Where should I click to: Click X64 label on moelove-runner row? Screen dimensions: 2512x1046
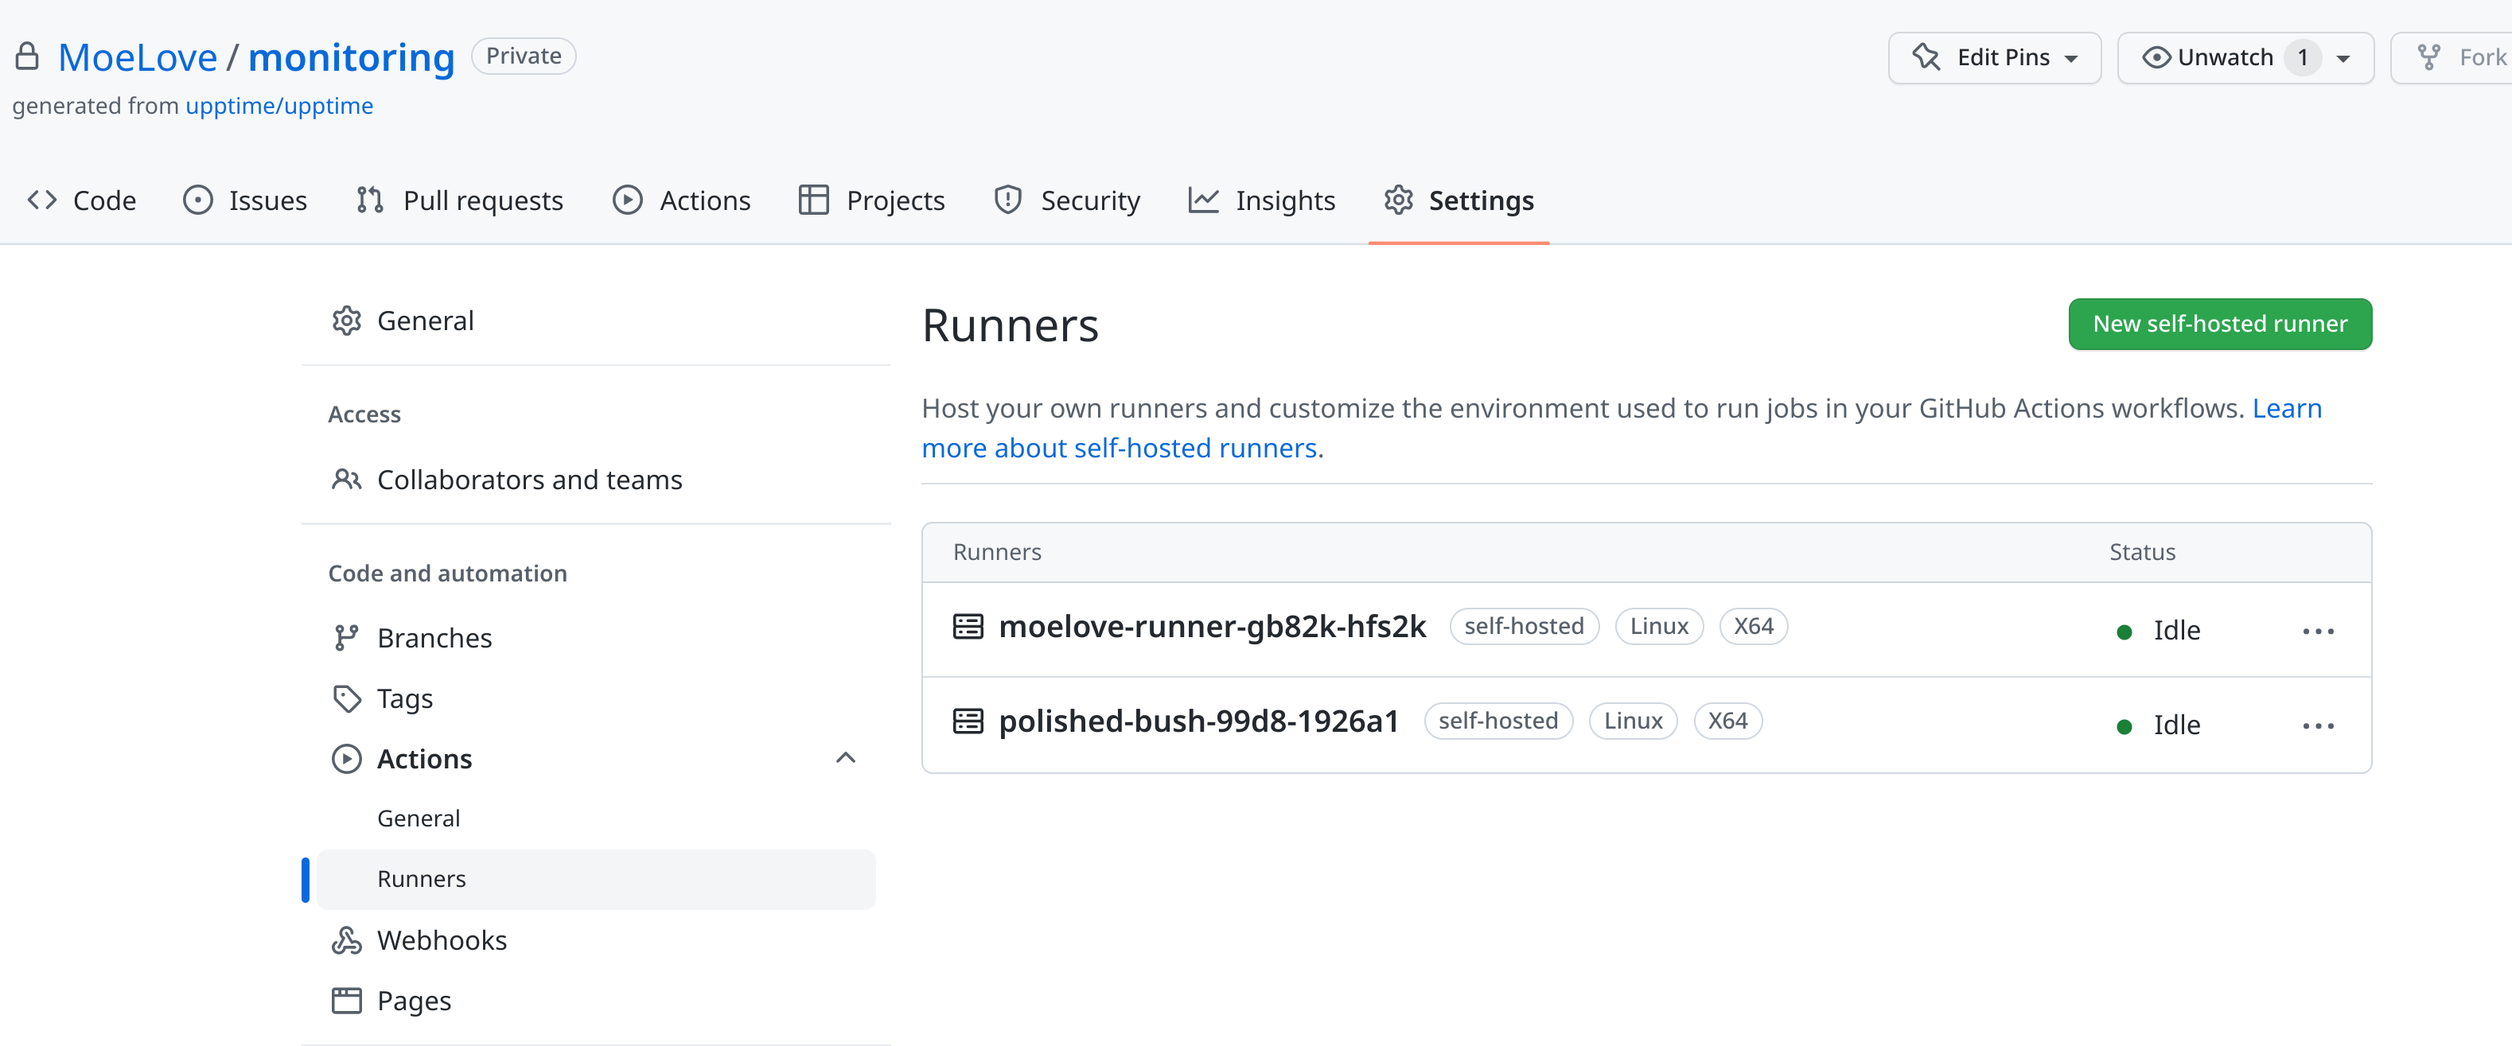pyautogui.click(x=1754, y=626)
